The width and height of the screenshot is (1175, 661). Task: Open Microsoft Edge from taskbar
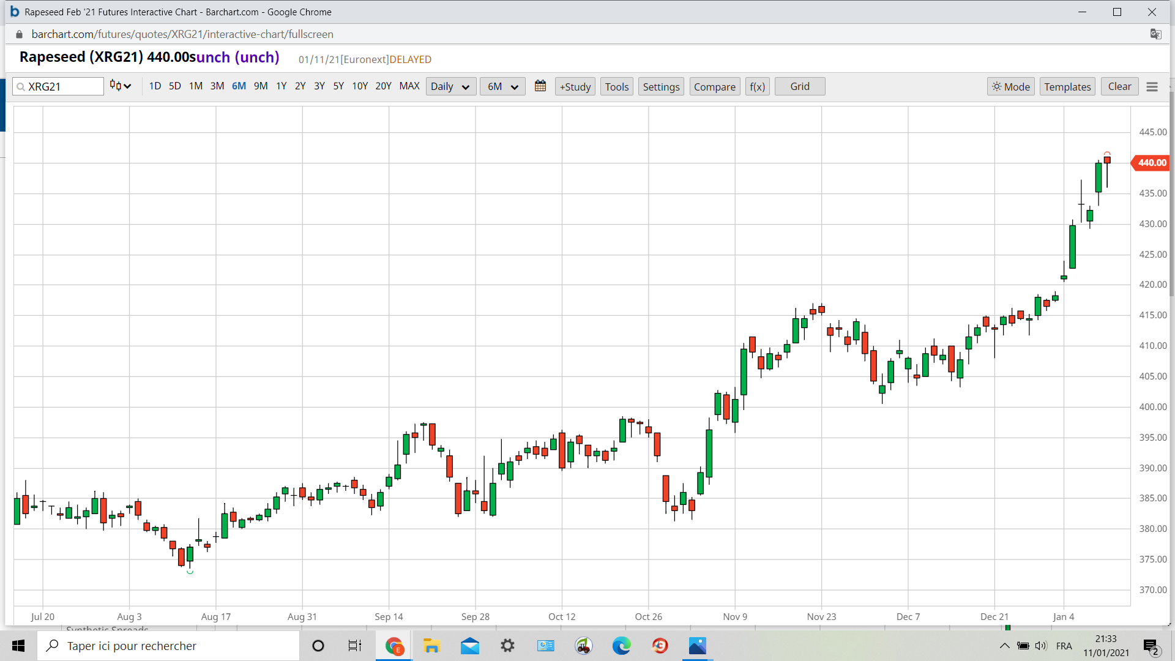[621, 646]
